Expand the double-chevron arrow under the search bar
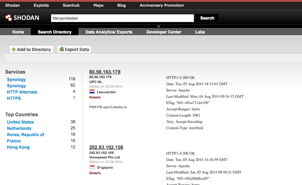The height and width of the screenshot is (185, 302). (159, 26)
